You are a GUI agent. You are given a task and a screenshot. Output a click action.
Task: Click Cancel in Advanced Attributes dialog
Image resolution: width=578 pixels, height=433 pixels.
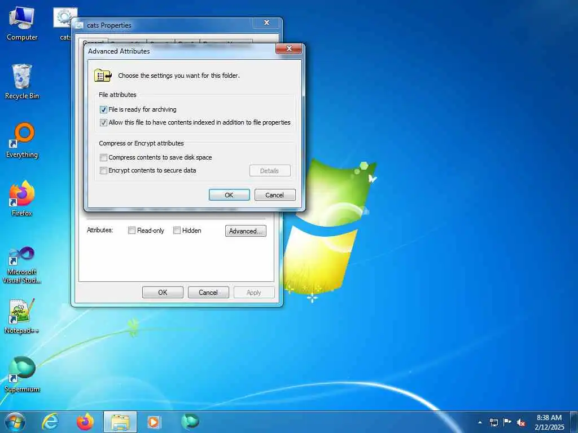click(x=275, y=195)
